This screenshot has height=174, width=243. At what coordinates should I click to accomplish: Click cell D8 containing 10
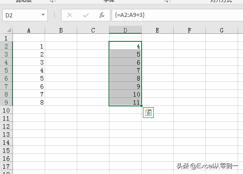click(125, 94)
